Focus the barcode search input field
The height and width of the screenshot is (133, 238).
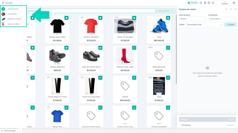(x=91, y=11)
